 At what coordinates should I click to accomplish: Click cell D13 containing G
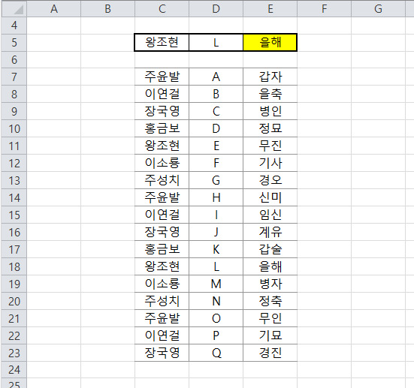tap(216, 180)
